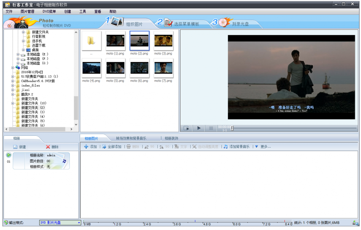Select the admin album card

click(41, 161)
